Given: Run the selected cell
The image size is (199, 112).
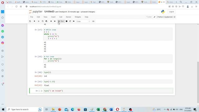Looking at the screenshot, I should coord(61,21).
